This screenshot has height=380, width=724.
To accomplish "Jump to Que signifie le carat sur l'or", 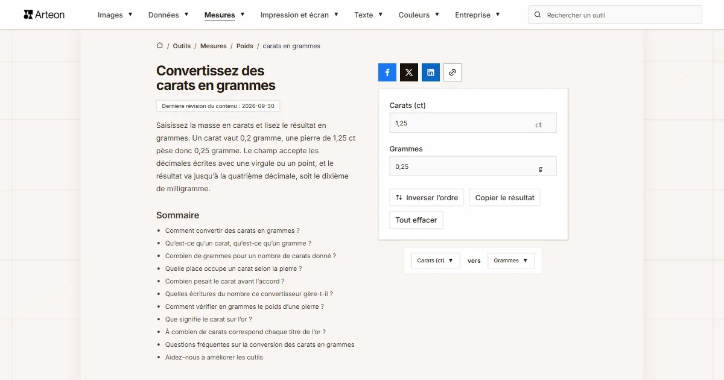I will coord(209,319).
